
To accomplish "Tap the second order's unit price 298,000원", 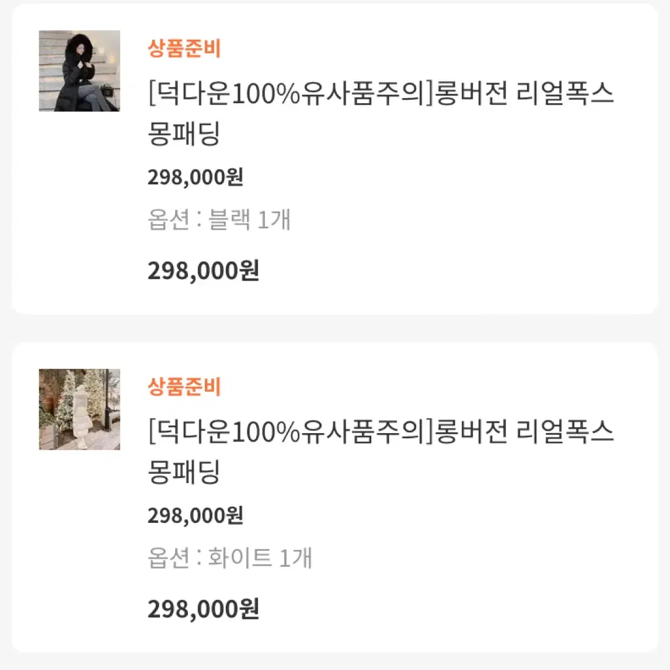I will pyautogui.click(x=196, y=515).
